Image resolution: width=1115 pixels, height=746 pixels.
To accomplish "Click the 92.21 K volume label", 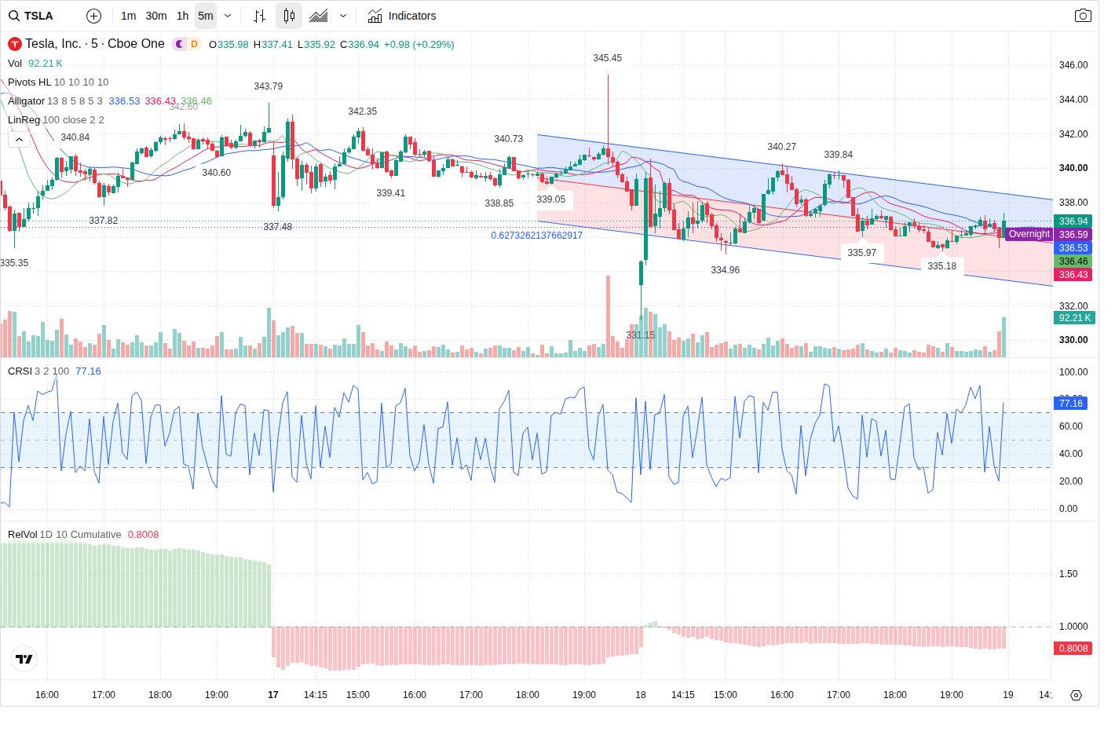I will pos(1074,318).
